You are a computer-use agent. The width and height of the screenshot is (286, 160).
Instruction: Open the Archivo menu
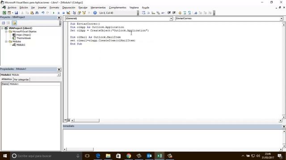point(12,8)
